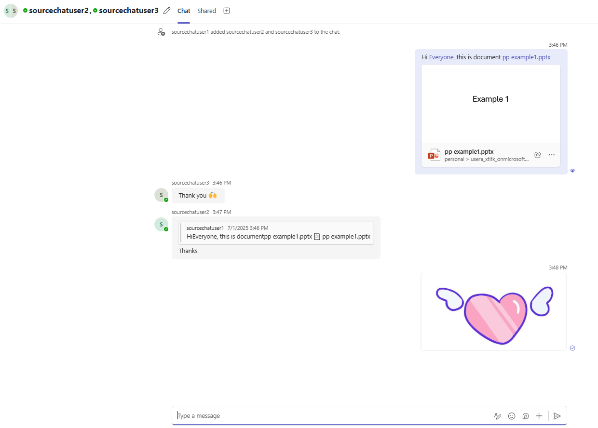Open the emoji picker

pyautogui.click(x=511, y=415)
